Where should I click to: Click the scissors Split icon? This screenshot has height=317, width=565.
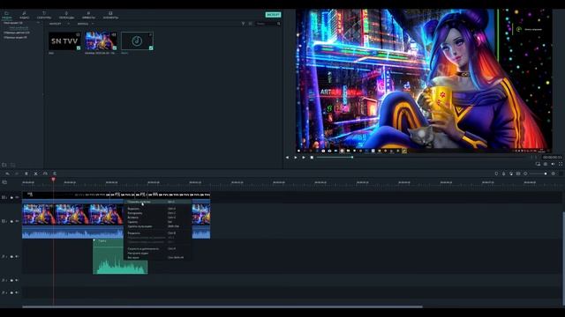[35, 173]
